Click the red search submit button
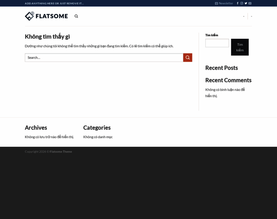The height and width of the screenshot is (219, 277). [187, 57]
